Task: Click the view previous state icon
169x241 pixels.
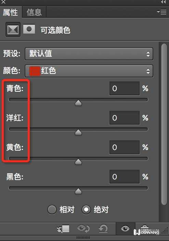Action: click(x=83, y=228)
